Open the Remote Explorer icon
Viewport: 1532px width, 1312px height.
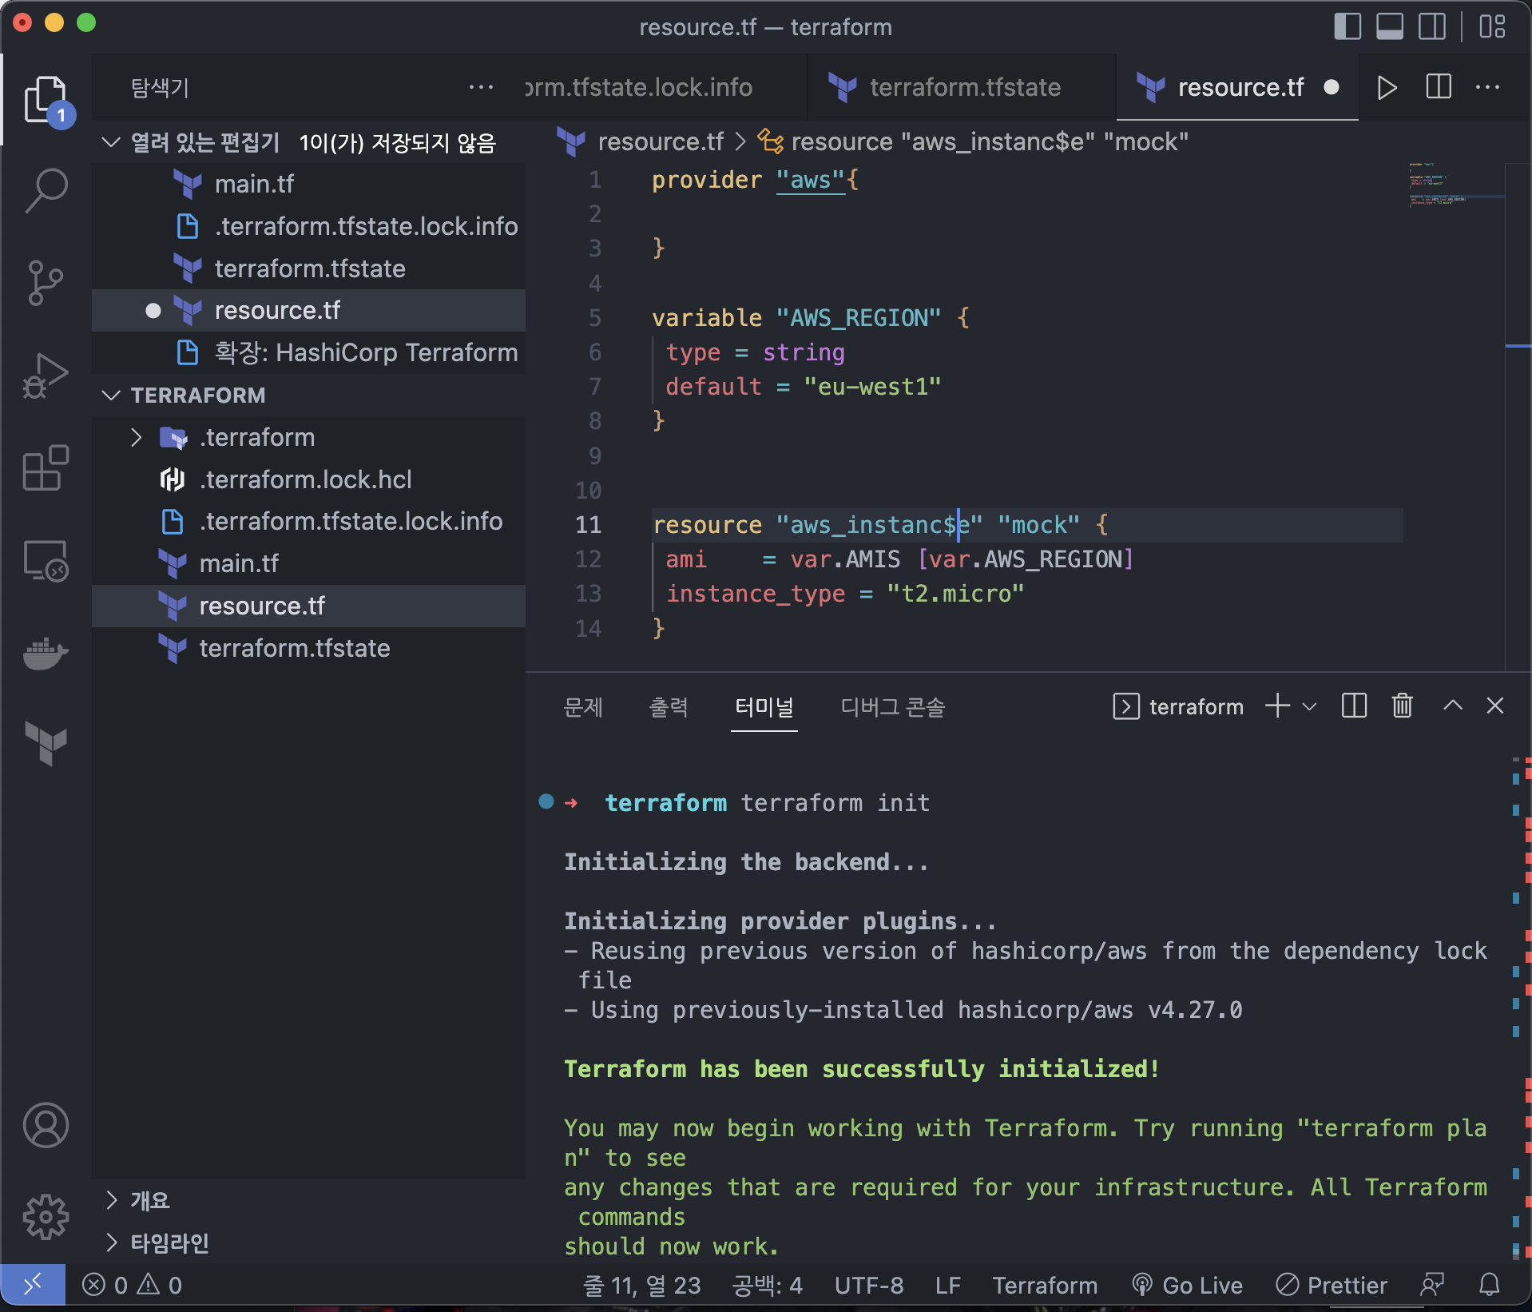[x=46, y=561]
